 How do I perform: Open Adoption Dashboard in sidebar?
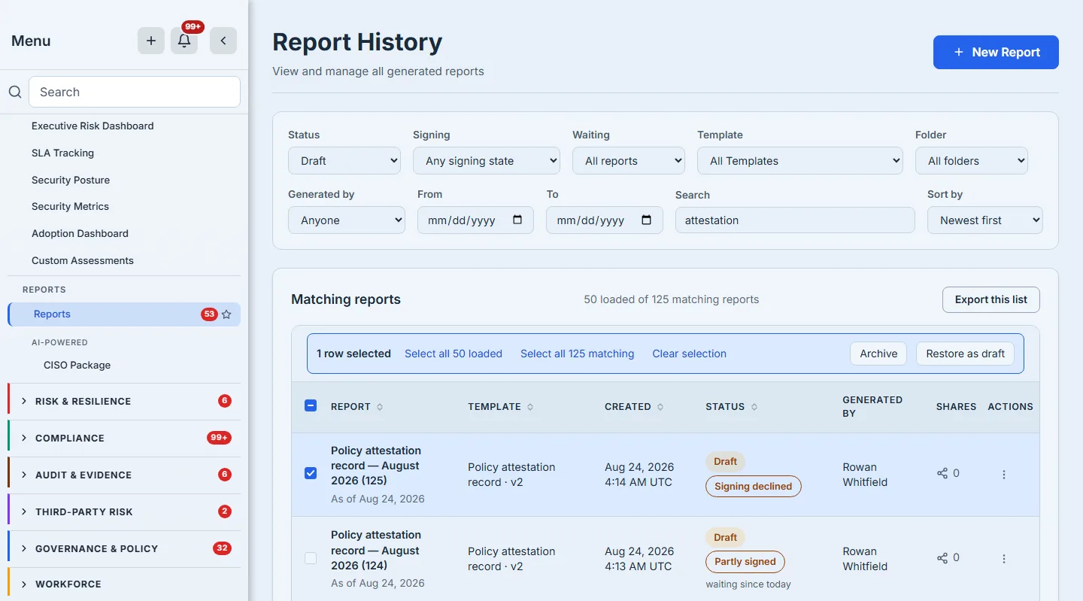click(80, 233)
